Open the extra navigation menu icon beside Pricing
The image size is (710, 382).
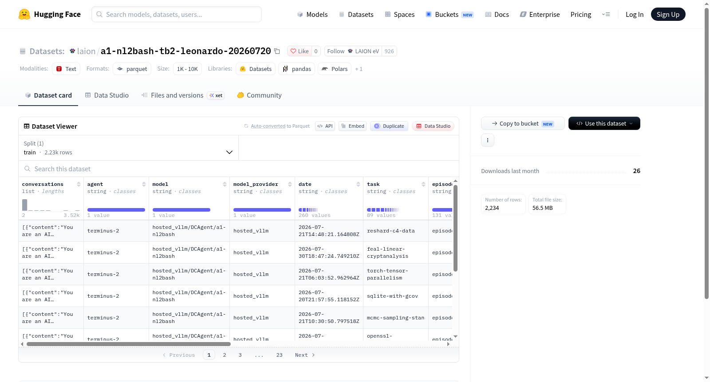pos(606,14)
